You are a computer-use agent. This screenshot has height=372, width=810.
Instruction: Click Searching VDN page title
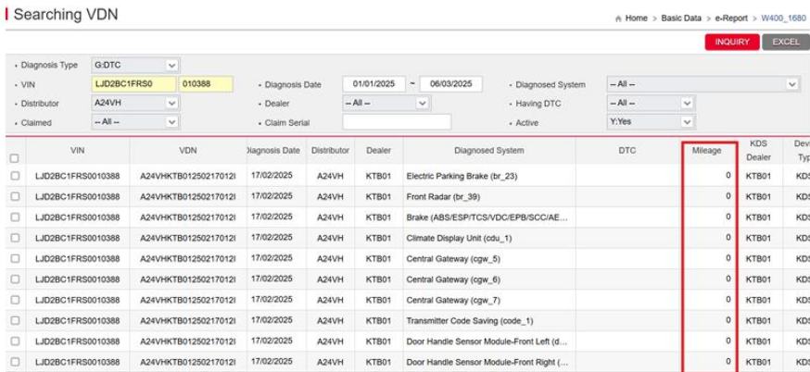point(66,15)
